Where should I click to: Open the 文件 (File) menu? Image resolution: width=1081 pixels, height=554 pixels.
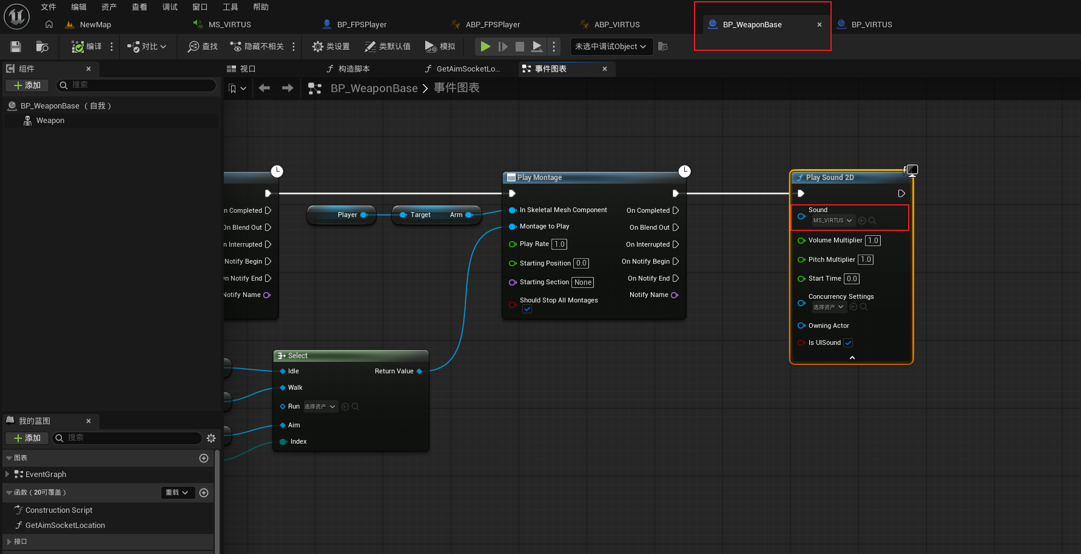tap(49, 7)
